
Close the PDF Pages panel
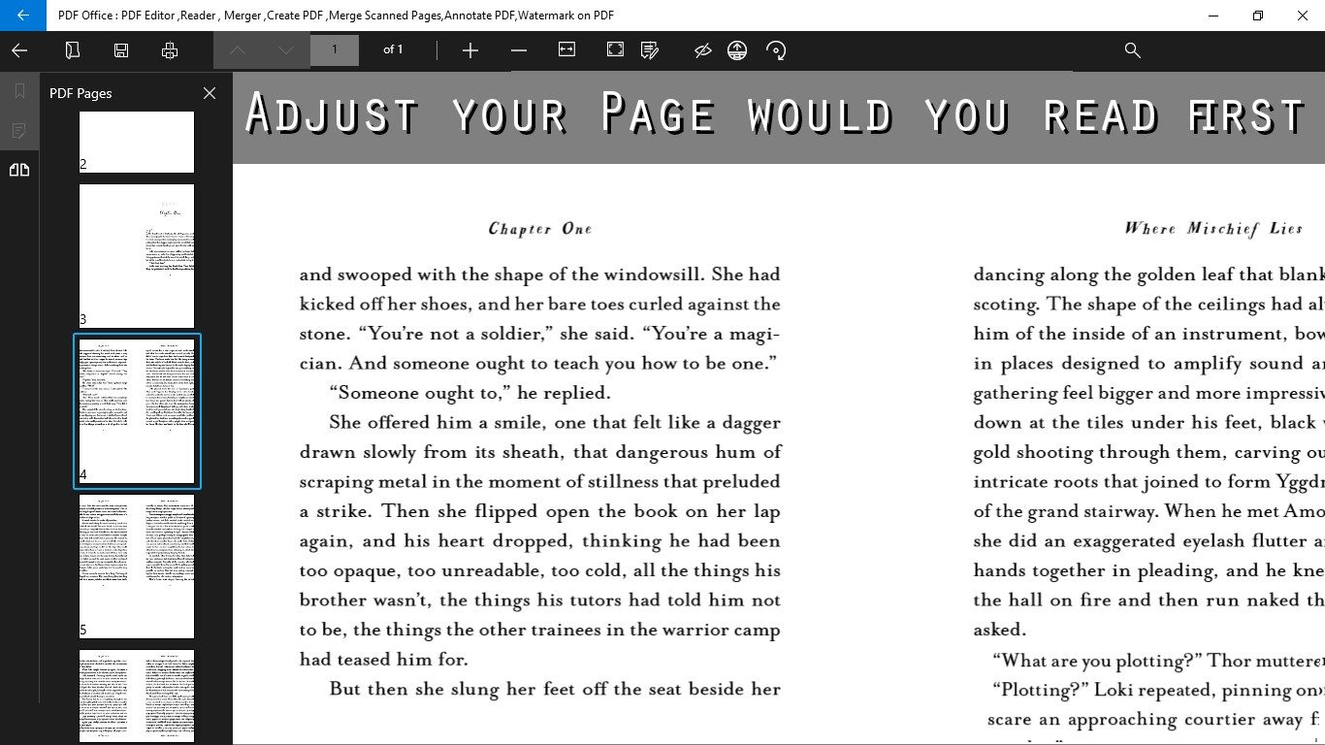(210, 93)
